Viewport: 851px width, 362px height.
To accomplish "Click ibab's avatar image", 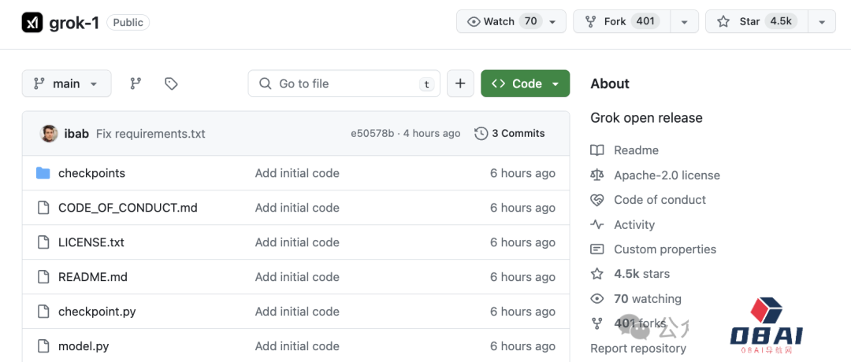I will (49, 134).
